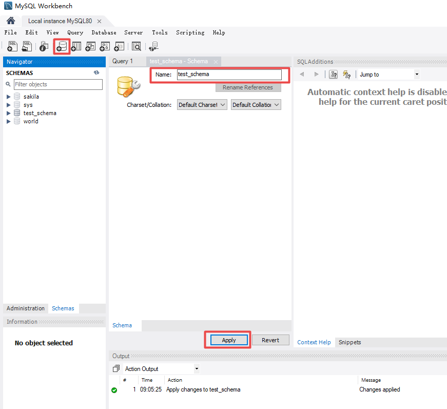The image size is (447, 409).
Task: Click the Create new table icon
Action: [x=76, y=46]
